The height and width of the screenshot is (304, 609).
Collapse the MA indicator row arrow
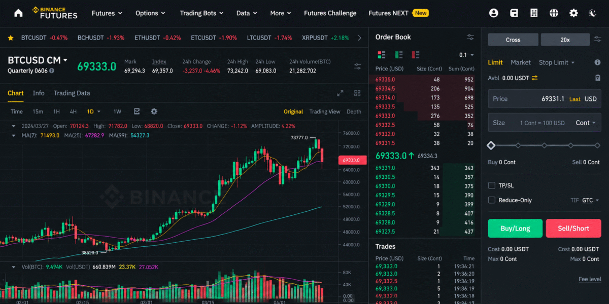tap(14, 135)
